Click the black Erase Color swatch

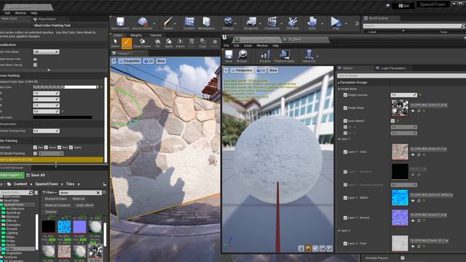pos(63,118)
